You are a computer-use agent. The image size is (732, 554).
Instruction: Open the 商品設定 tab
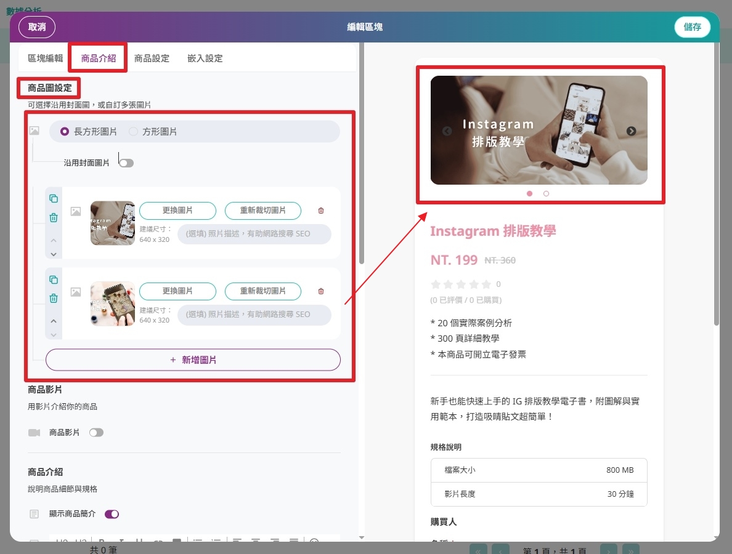click(152, 58)
